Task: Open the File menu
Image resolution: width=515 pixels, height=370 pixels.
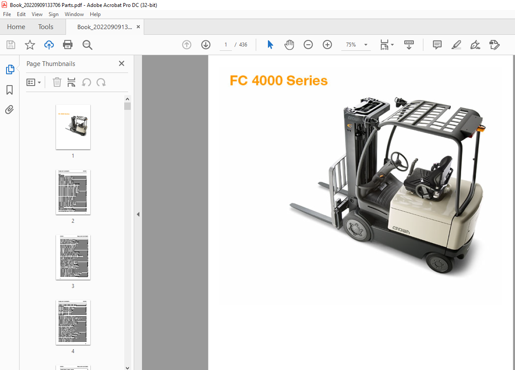Action: tap(7, 14)
